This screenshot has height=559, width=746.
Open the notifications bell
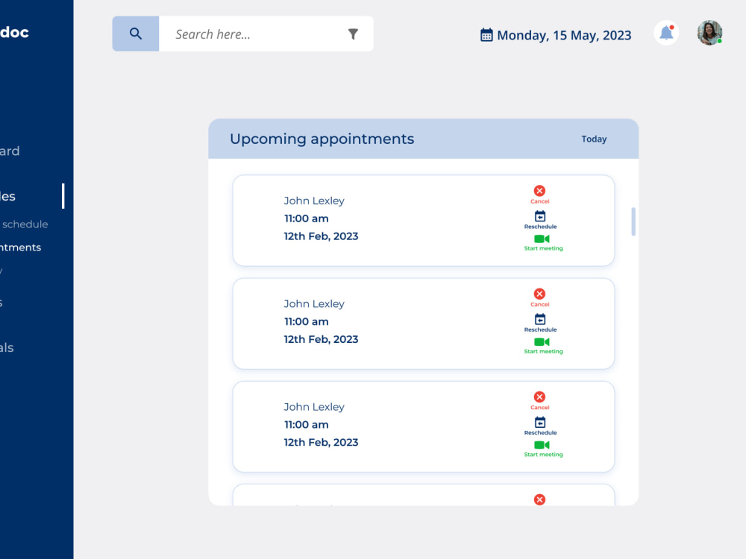pos(666,33)
